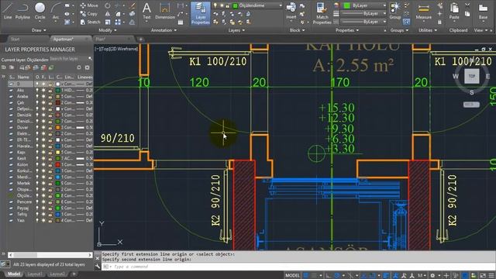Toggle lock for Tefriş layer
Image resolution: width=496 pixels, height=279 pixels.
click(50, 214)
